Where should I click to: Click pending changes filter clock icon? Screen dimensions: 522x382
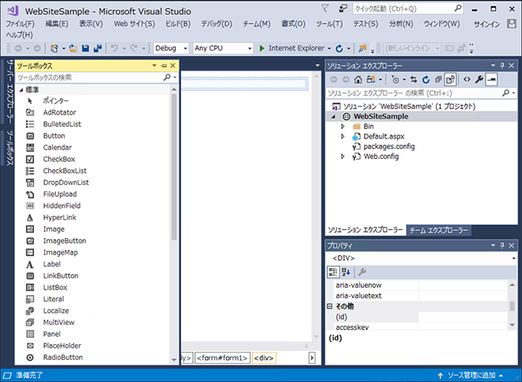(395, 80)
